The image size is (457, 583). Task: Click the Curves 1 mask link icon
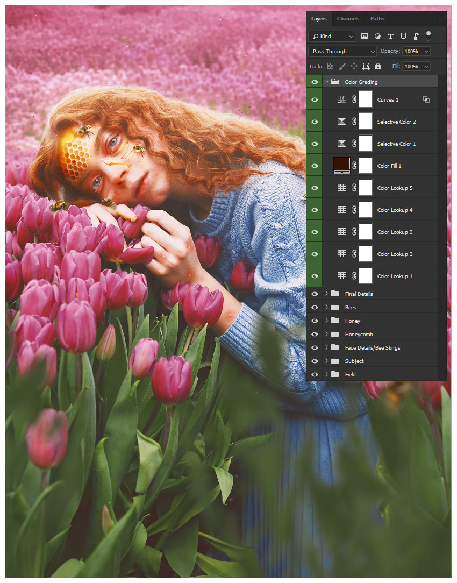tap(354, 99)
